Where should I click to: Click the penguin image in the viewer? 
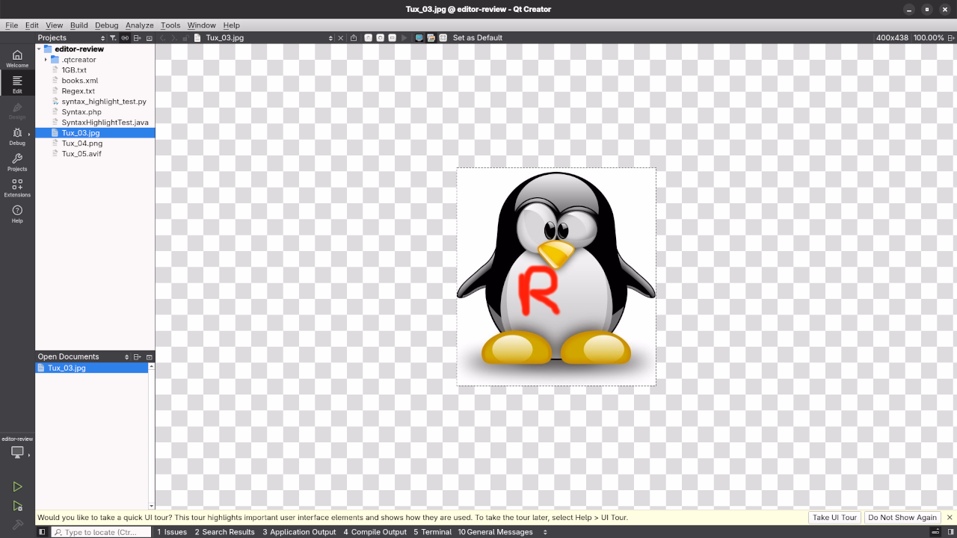tap(556, 276)
